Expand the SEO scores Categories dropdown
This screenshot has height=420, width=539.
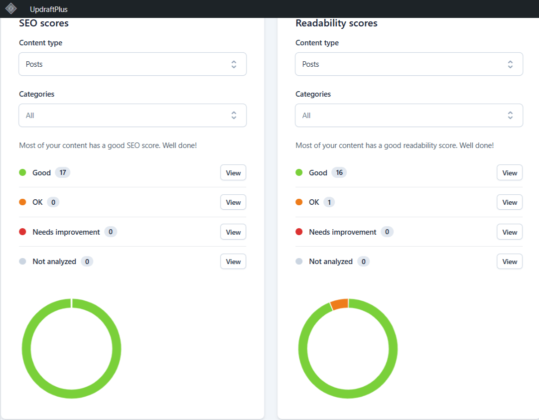[x=133, y=115]
